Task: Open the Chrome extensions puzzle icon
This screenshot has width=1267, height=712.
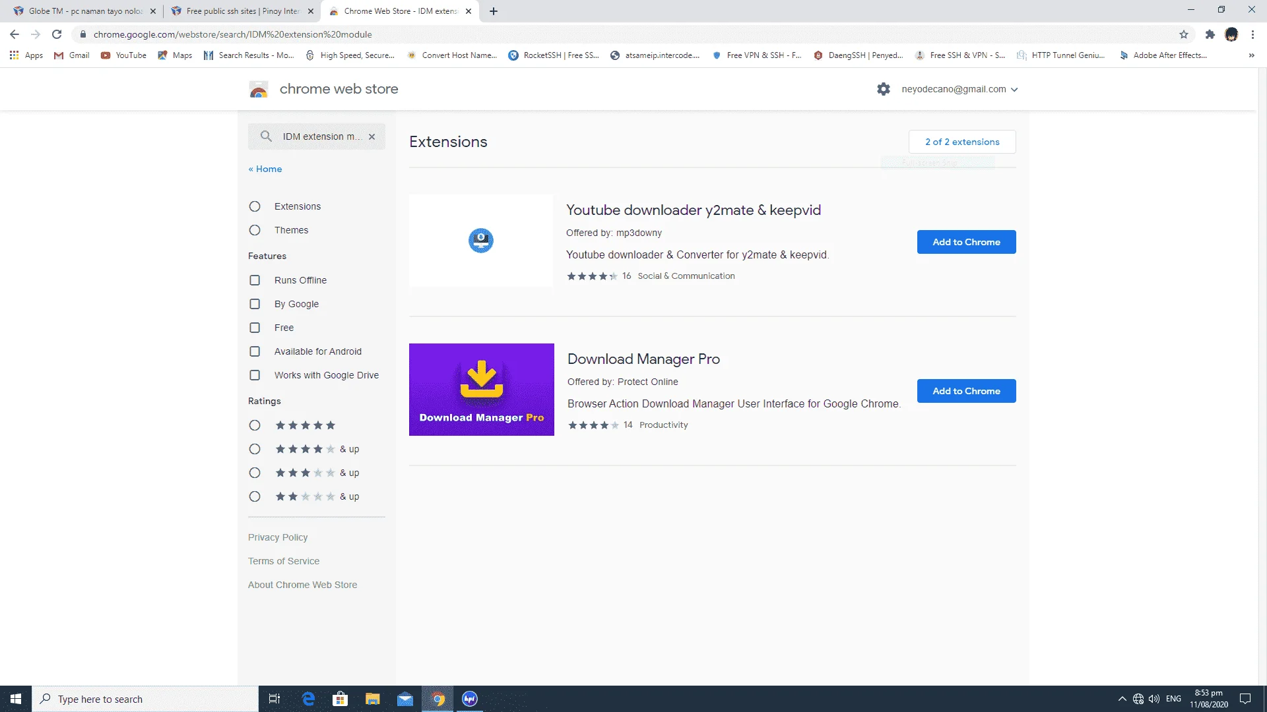Action: (x=1210, y=34)
